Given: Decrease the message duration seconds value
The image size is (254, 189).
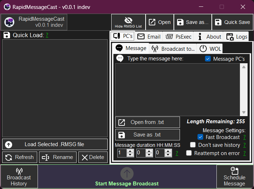Looking at the screenshot, I should [x=168, y=155].
